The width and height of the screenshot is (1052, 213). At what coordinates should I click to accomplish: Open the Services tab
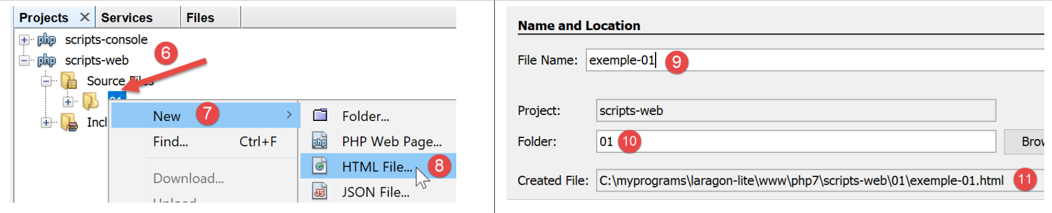click(127, 18)
